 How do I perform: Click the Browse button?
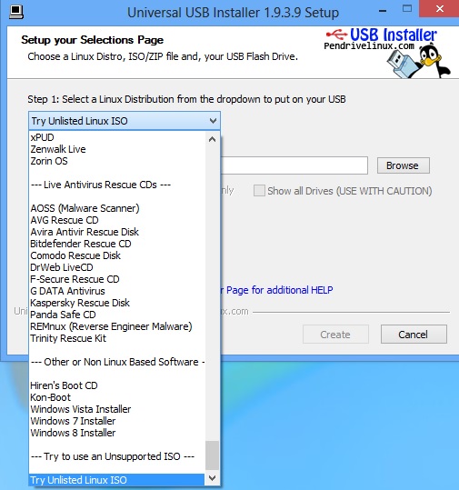pos(403,165)
